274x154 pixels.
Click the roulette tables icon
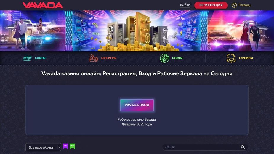click(x=165, y=58)
